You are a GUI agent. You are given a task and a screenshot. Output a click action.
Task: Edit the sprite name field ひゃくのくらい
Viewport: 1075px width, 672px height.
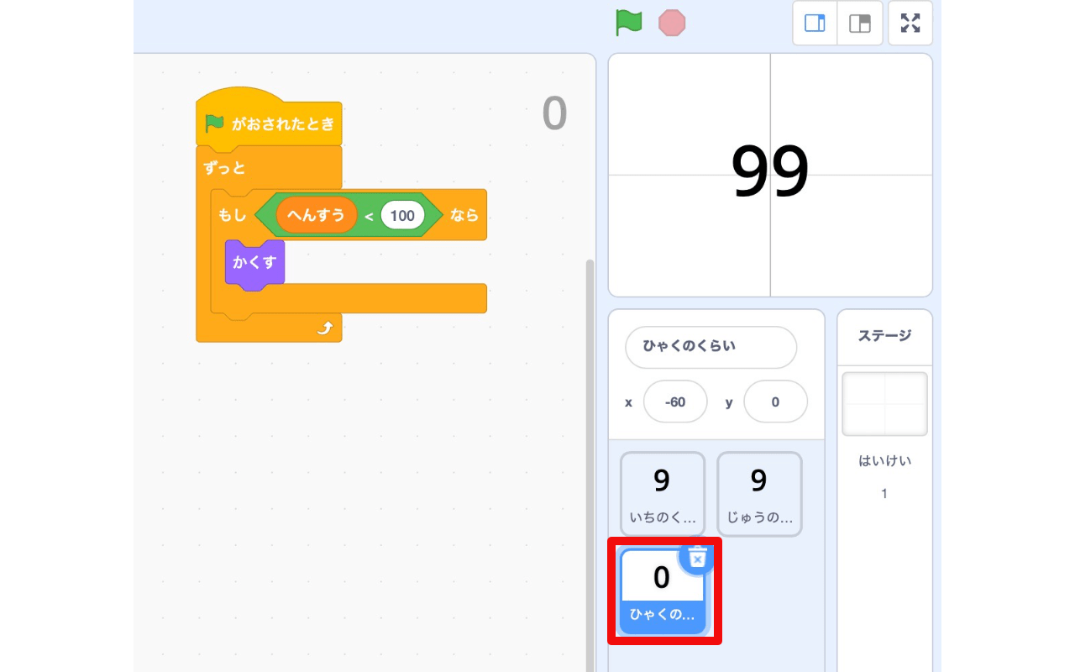(x=711, y=347)
